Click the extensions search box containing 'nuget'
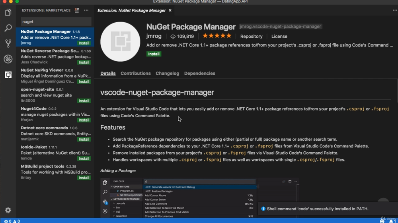 [56, 22]
